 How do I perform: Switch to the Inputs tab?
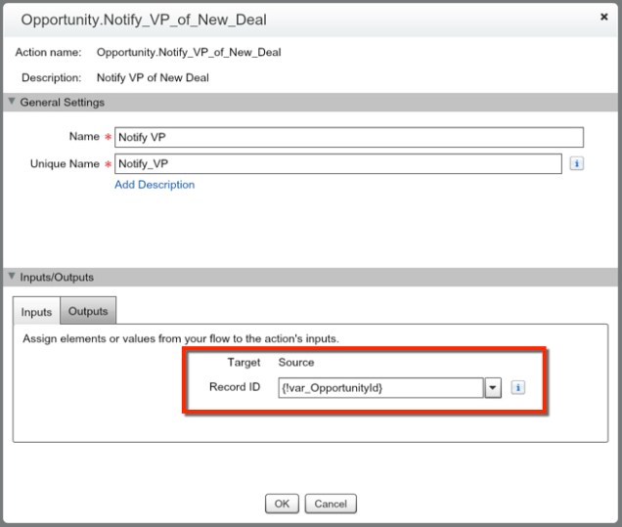click(36, 312)
